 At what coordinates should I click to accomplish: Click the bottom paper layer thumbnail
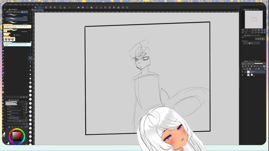coord(248,75)
